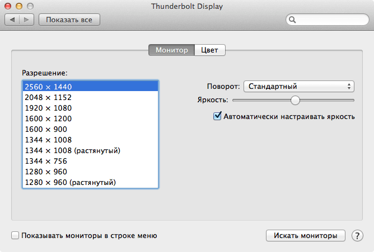Choose 1280 × 960 (растянутый) resolution

90,182
